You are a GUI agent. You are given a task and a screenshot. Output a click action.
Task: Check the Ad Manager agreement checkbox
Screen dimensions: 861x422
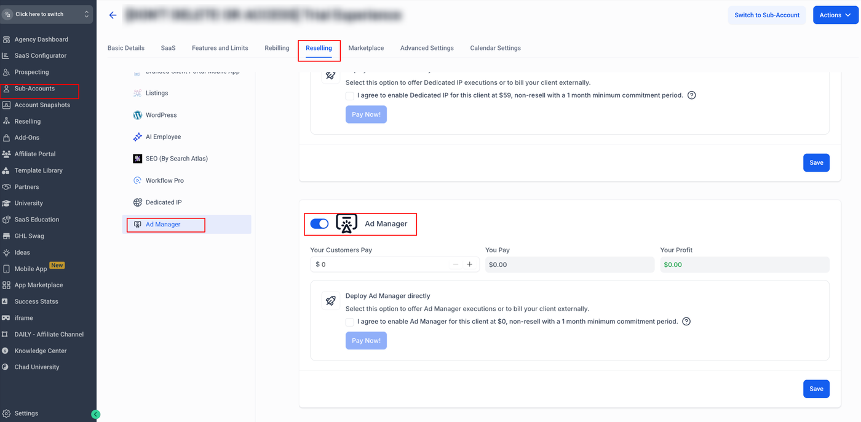pos(349,322)
